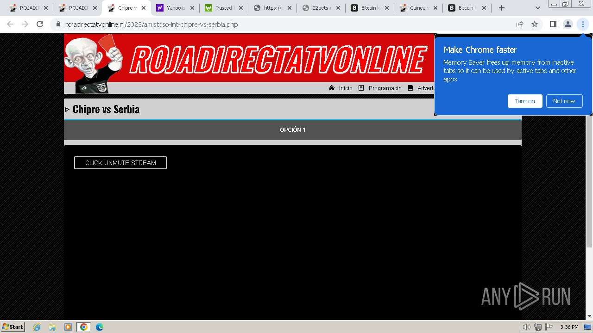Click the network tray icon
This screenshot has height=333, width=593.
coord(538,327)
